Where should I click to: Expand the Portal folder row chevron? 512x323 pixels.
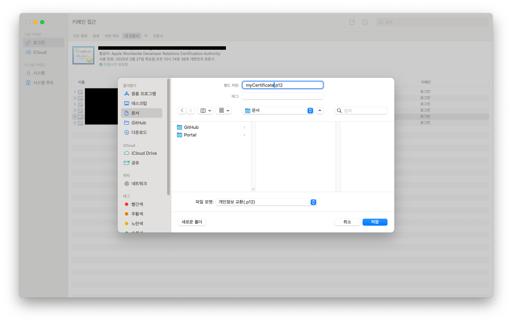[x=244, y=135]
